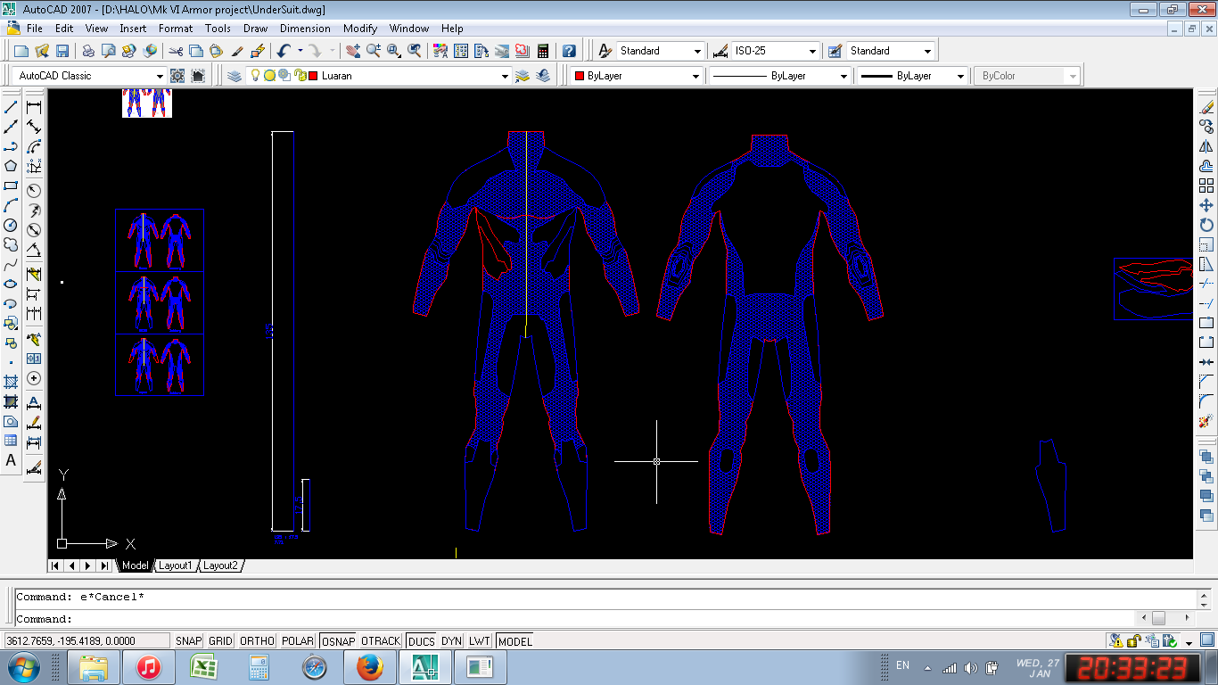Select the Mirror modify tool
Image resolution: width=1218 pixels, height=685 pixels.
click(1206, 146)
